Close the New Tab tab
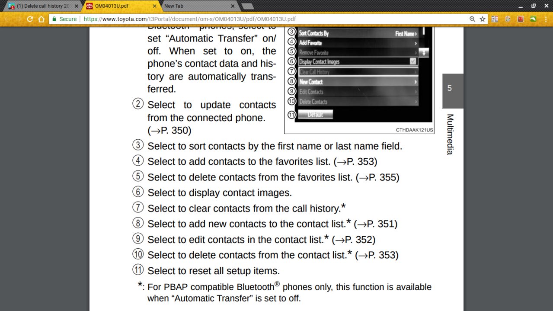This screenshot has width=553, height=311. (233, 6)
